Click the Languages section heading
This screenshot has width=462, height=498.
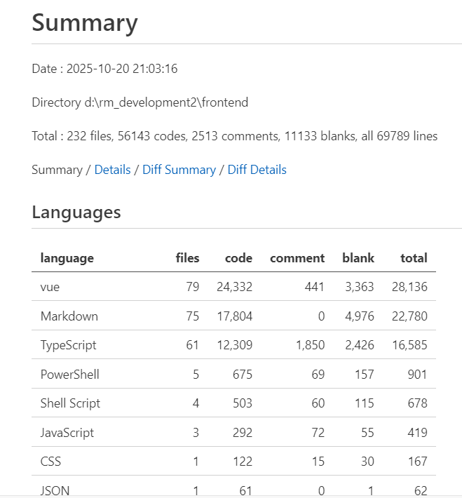76,212
